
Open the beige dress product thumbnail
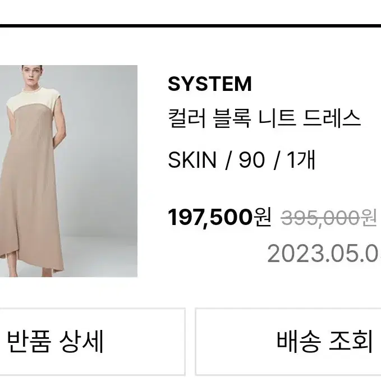tap(68, 171)
